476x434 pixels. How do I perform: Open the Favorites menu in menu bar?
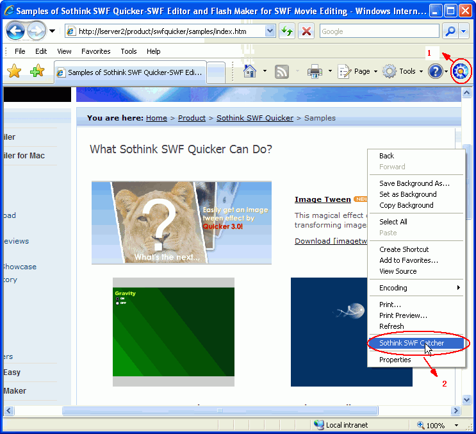(x=95, y=51)
